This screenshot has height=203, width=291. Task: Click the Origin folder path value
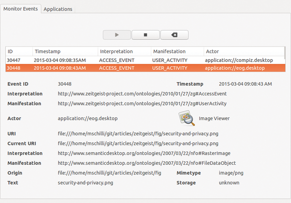tap(110, 173)
